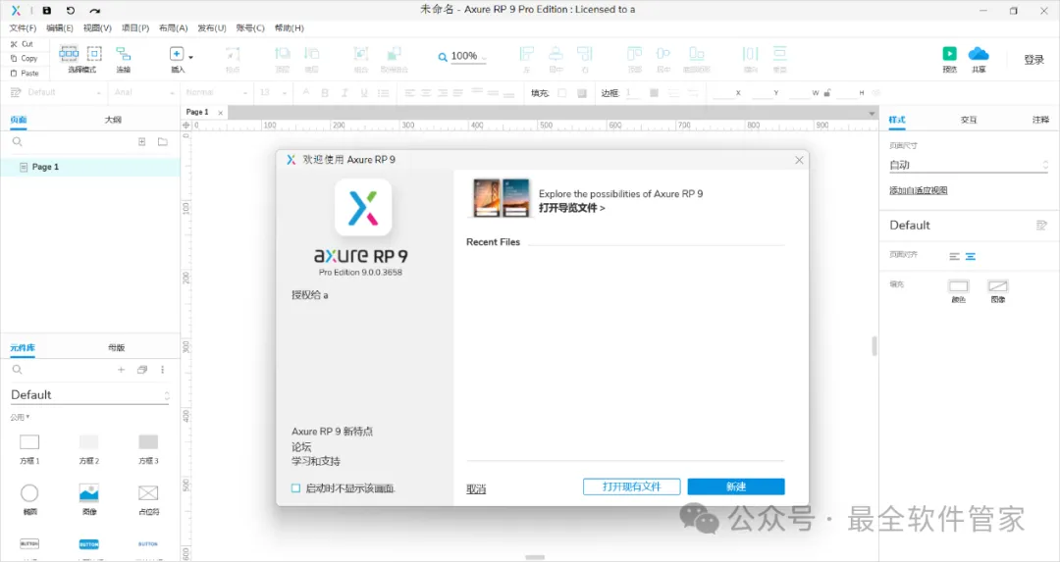
Task: Toggle Bold text formatting
Action: tap(325, 92)
